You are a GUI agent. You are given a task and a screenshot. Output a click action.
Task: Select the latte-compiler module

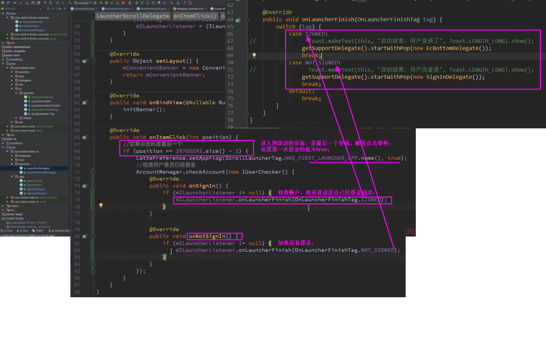[14, 51]
